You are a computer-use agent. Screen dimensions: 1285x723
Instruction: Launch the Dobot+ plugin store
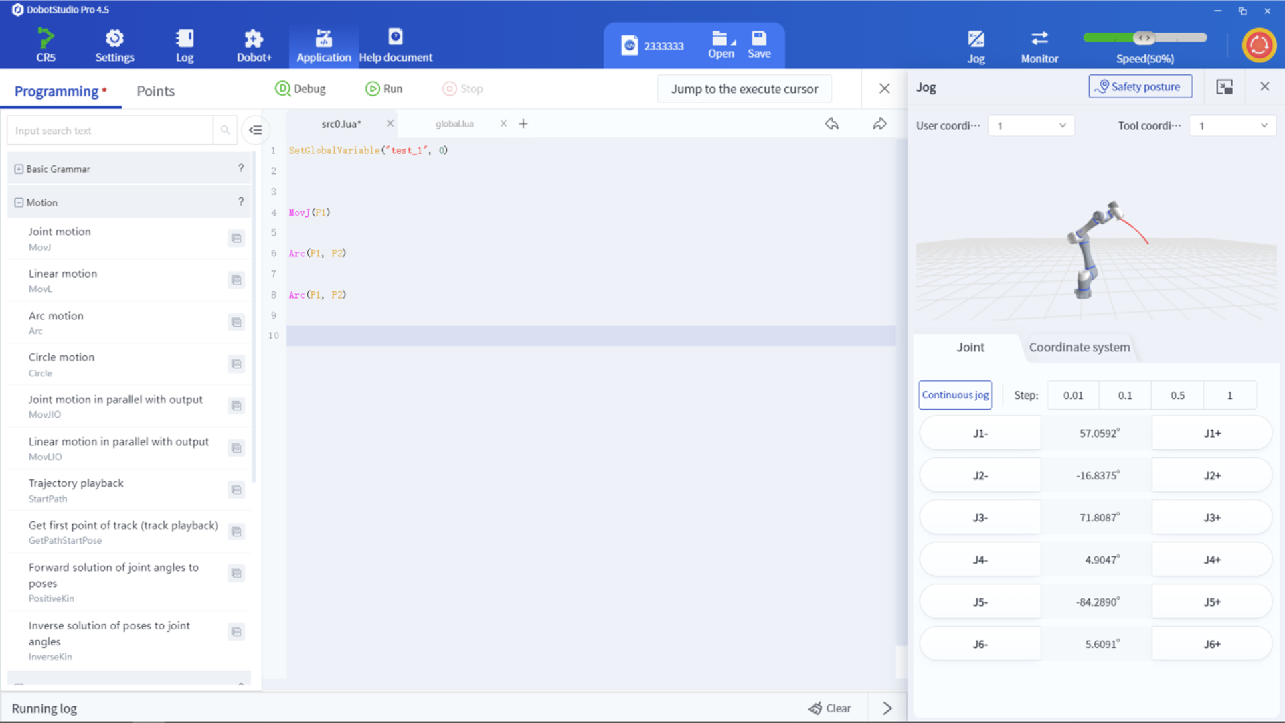pyautogui.click(x=254, y=44)
